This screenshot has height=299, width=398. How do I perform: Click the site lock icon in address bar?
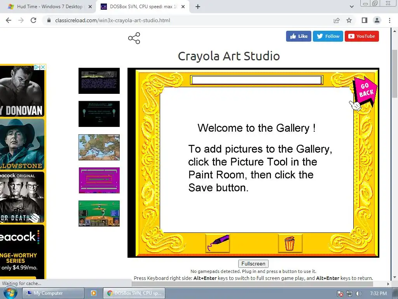[49, 20]
